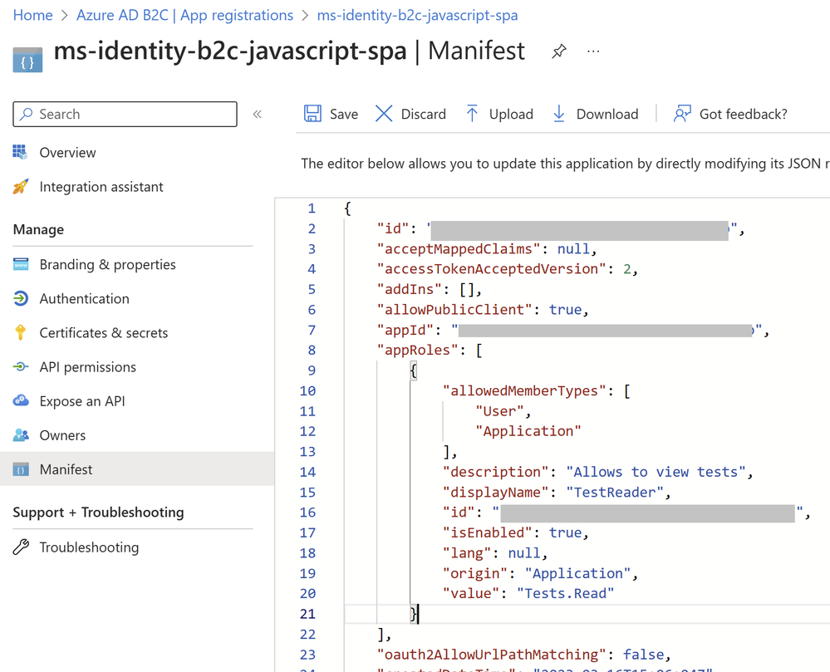Click the Authentication arrow icon
This screenshot has width=830, height=672.
[21, 298]
